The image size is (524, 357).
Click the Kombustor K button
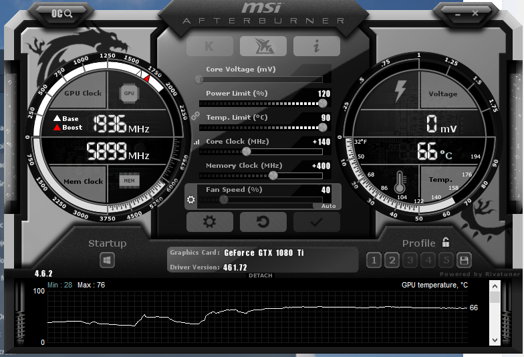coord(210,46)
